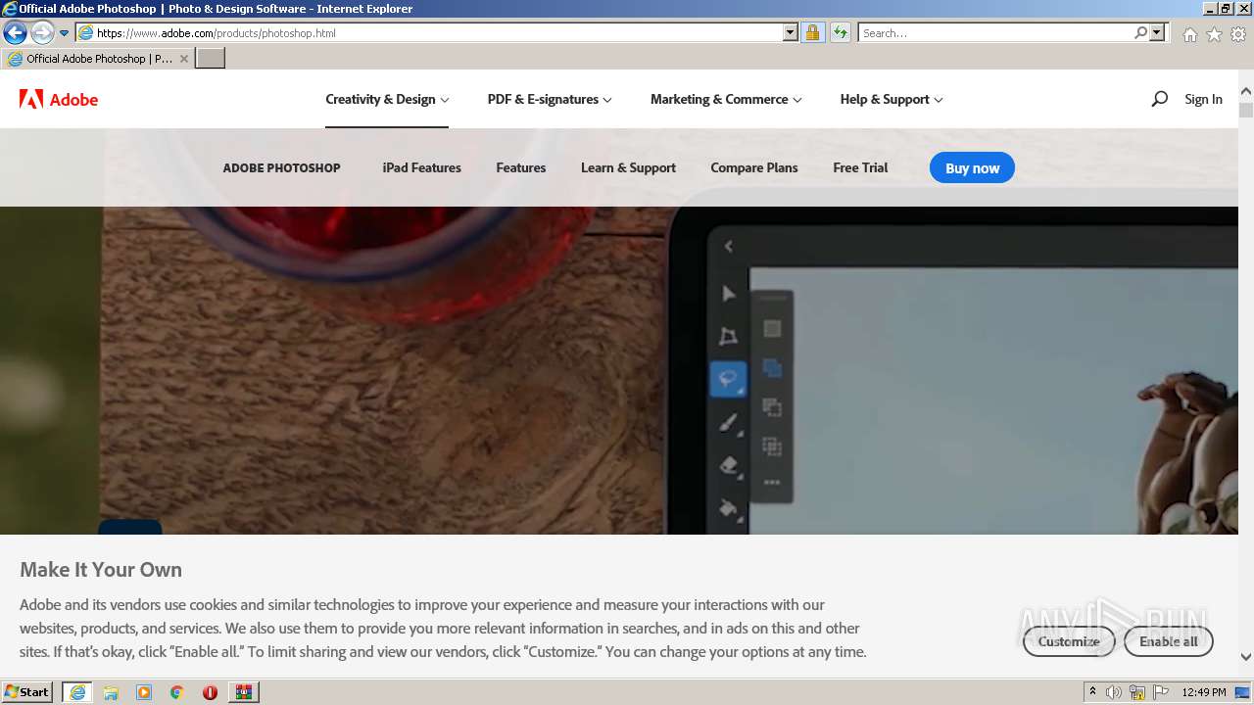Screen dimensions: 1254x705
Task: Show hidden system tray icons
Action: coord(1092,691)
